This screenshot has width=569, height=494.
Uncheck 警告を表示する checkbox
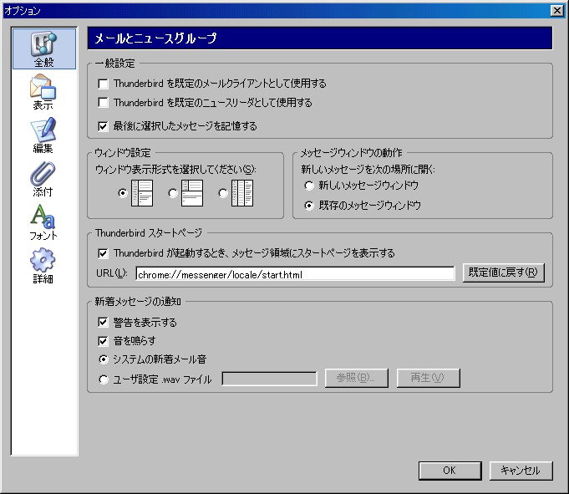click(x=103, y=322)
